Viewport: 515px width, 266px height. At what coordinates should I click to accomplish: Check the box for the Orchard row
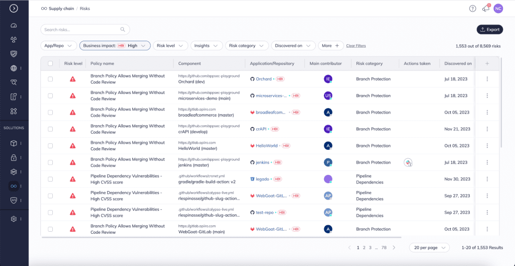tap(50, 79)
